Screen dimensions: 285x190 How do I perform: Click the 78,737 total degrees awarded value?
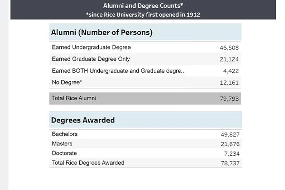pyautogui.click(x=230, y=163)
